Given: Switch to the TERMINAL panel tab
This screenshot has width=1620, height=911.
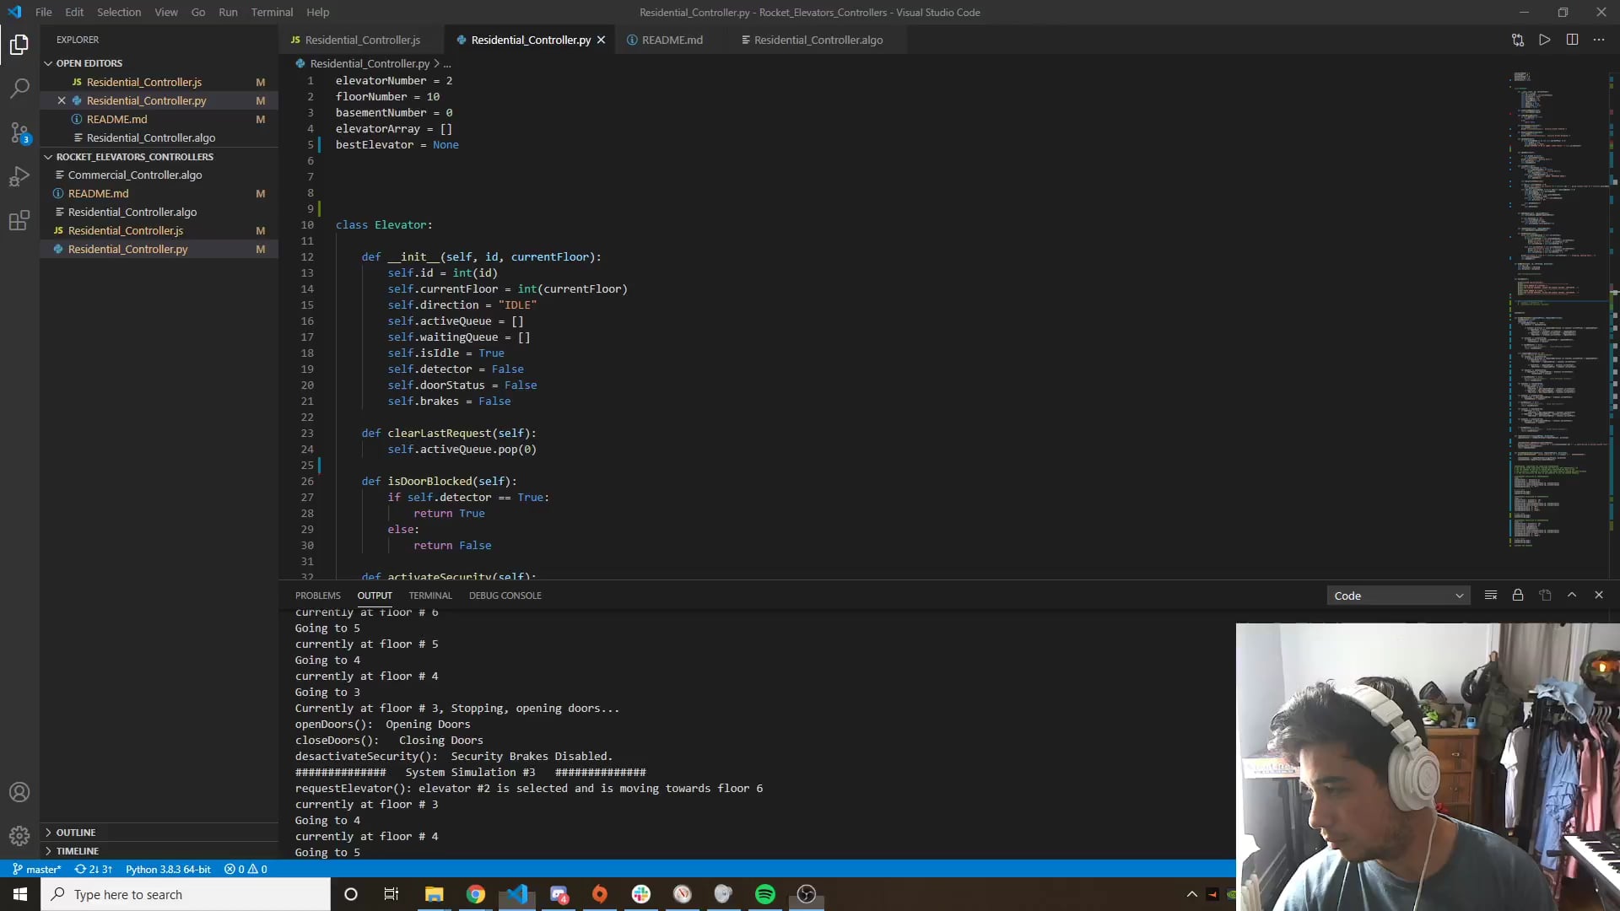Looking at the screenshot, I should pos(430,596).
